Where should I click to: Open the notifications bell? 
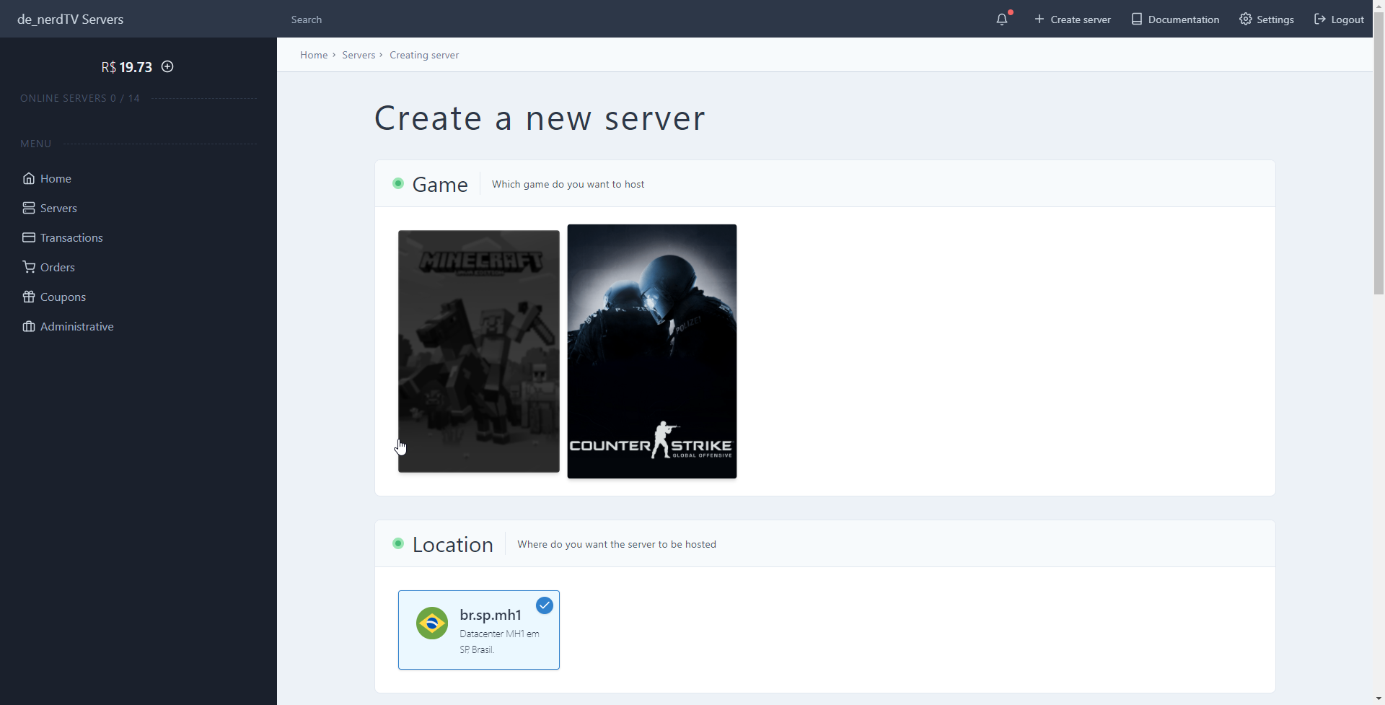(x=1002, y=19)
